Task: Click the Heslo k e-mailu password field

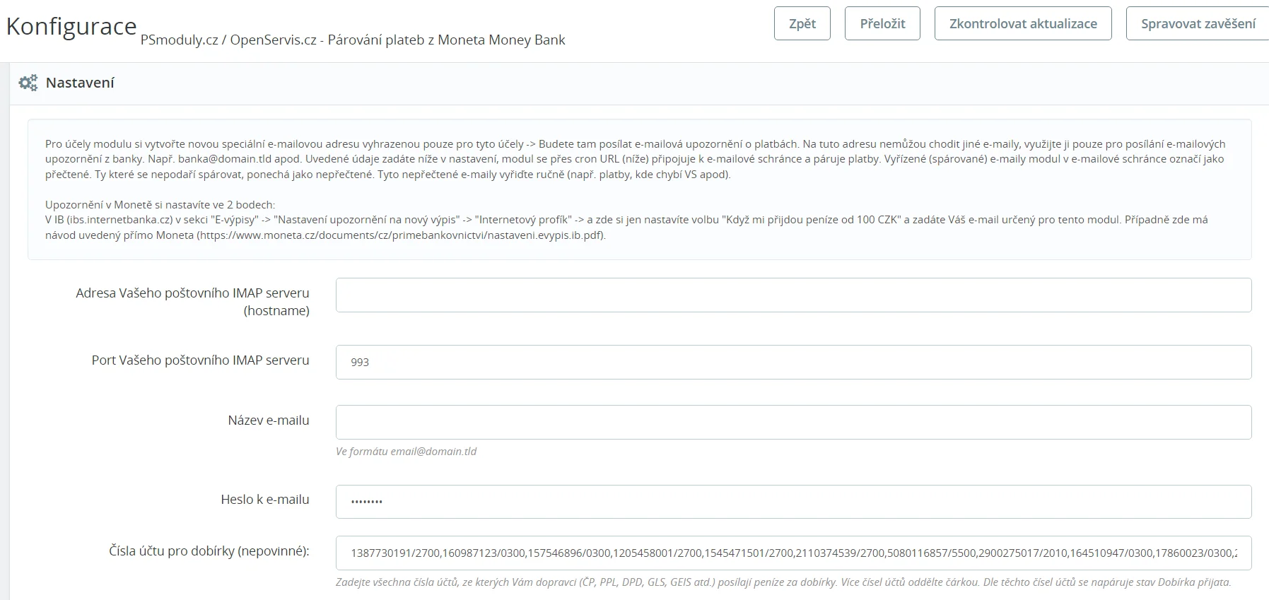Action: coord(793,502)
